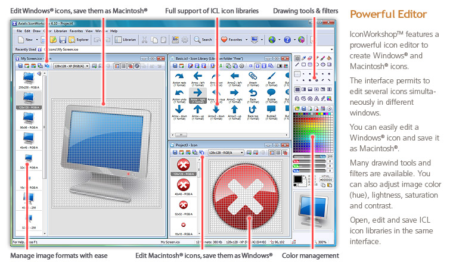
Task: Switch library to large icon size view
Action: tap(264, 66)
